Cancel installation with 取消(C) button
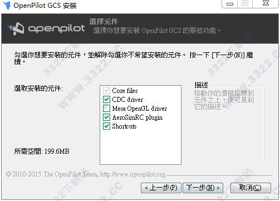Image resolution: width=280 pixels, height=201 pixels. click(x=250, y=188)
